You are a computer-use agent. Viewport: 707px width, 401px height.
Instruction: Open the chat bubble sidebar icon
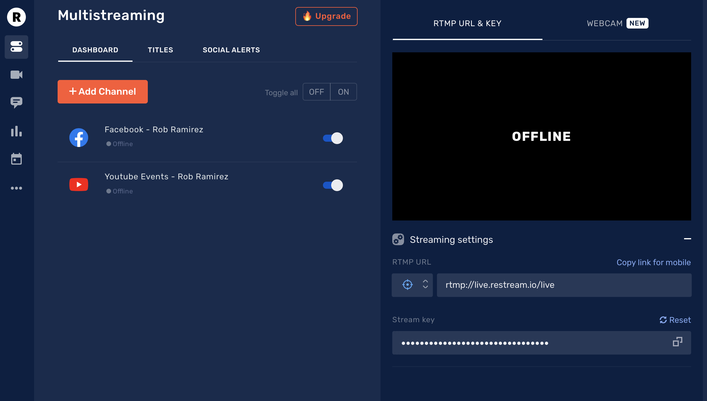tap(16, 103)
